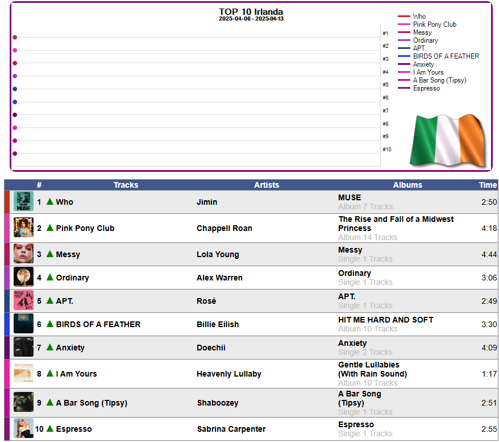Viewport: 499px width, 442px height.
Task: Click the waving Ireland flag image
Action: 448,140
